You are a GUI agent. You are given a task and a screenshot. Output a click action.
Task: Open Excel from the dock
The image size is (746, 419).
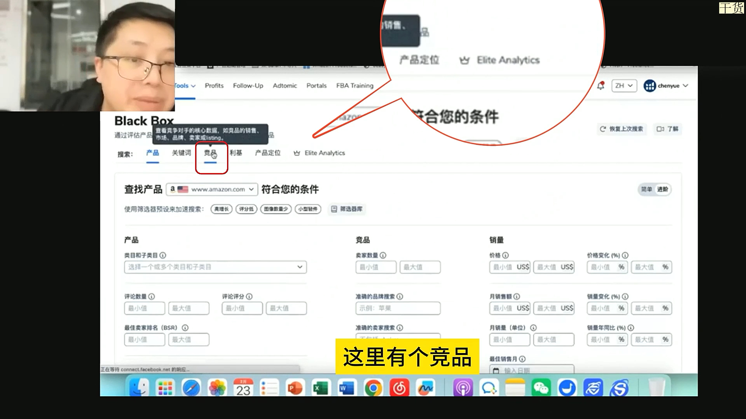[321, 387]
